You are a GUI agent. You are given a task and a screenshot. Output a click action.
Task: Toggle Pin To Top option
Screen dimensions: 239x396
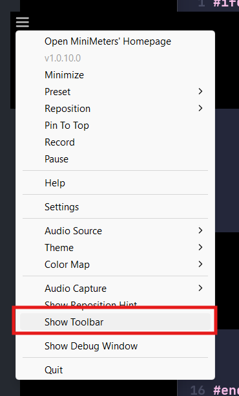[115, 126]
